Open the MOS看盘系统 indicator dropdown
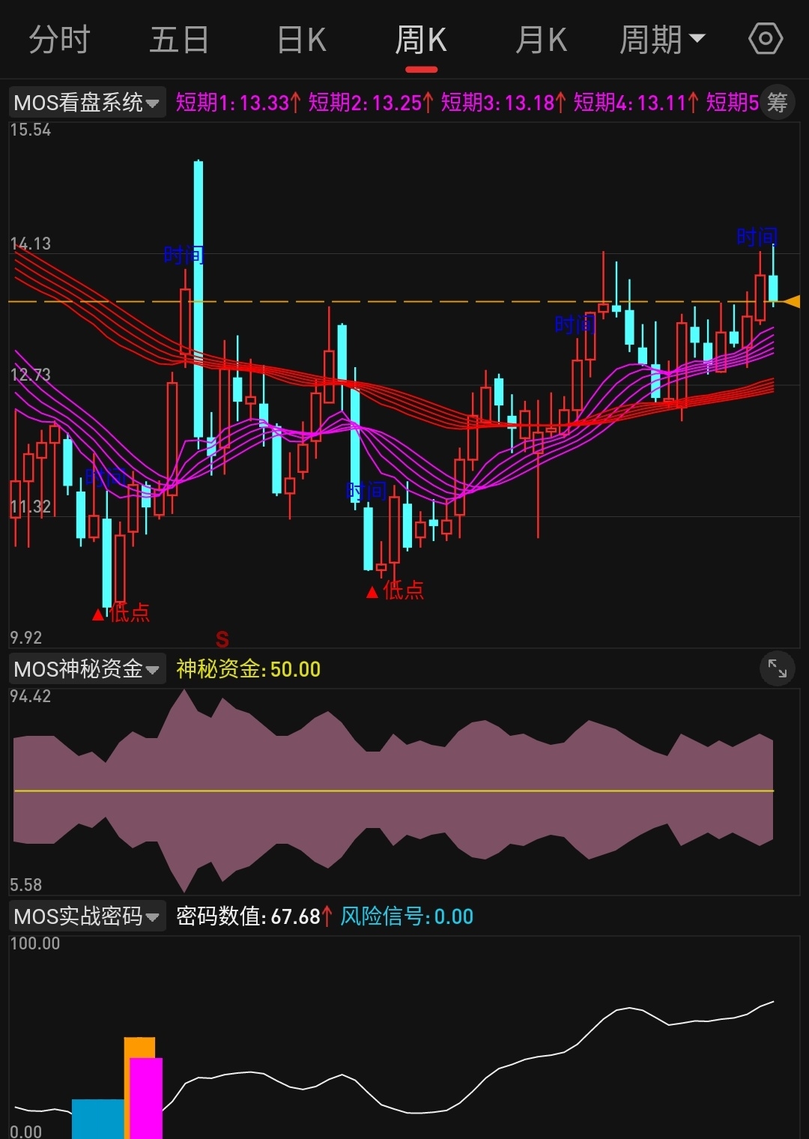The height and width of the screenshot is (1139, 809). coord(87,102)
